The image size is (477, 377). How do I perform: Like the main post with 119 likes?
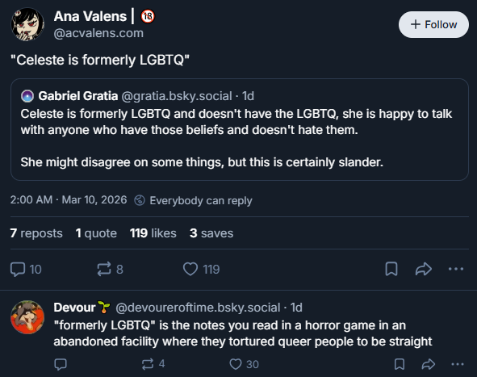click(190, 270)
